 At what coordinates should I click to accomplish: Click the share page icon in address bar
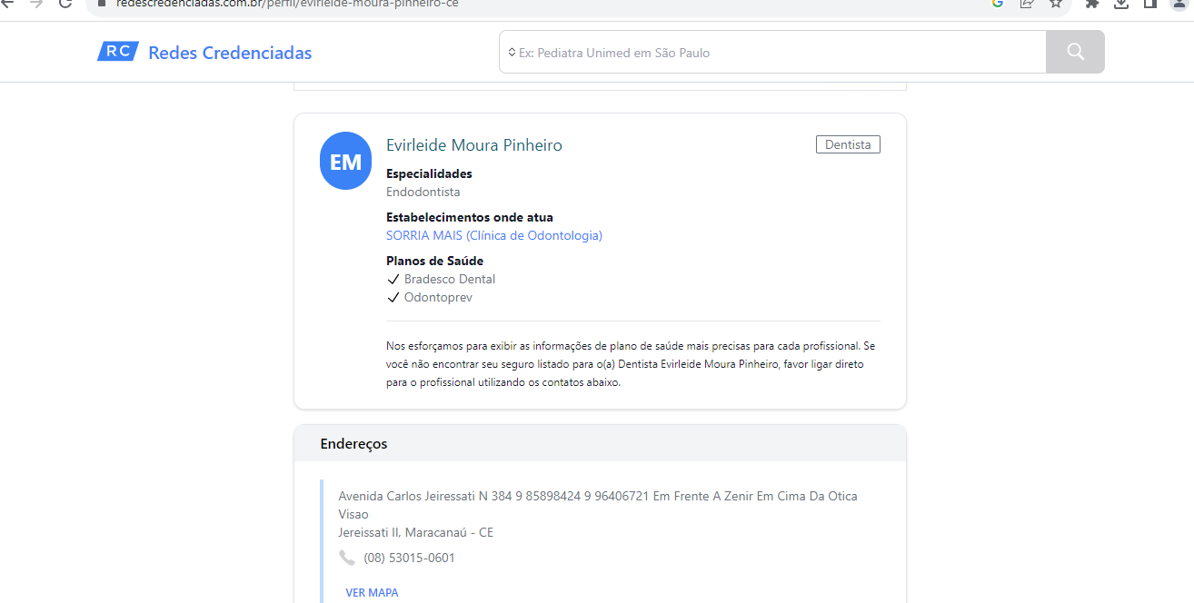1026,3
